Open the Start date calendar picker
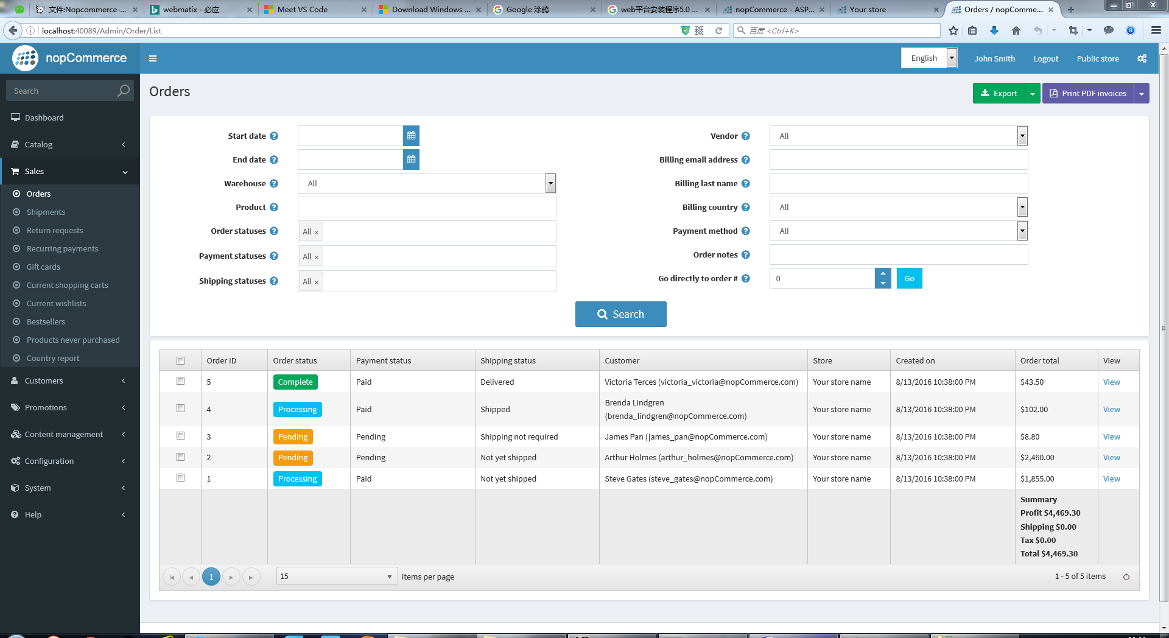The image size is (1169, 638). pos(411,136)
